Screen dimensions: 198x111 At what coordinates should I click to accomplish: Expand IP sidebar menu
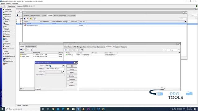(6, 27)
